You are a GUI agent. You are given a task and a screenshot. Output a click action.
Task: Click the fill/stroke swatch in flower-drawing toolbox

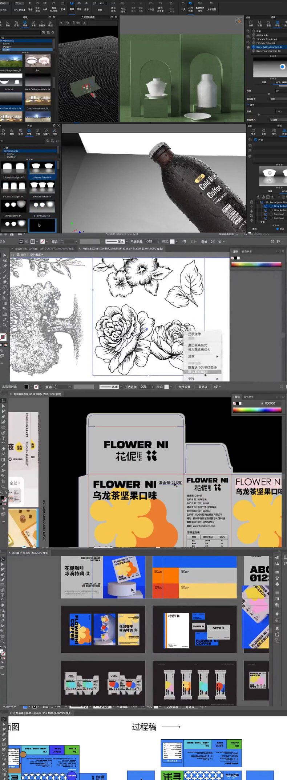pos(3,337)
